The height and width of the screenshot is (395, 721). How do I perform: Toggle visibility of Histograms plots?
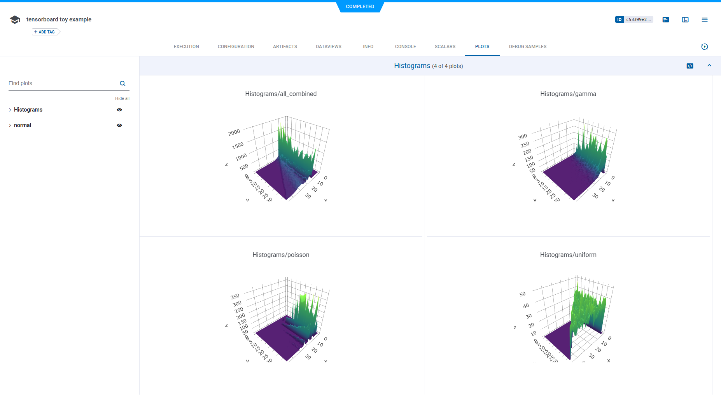point(119,110)
